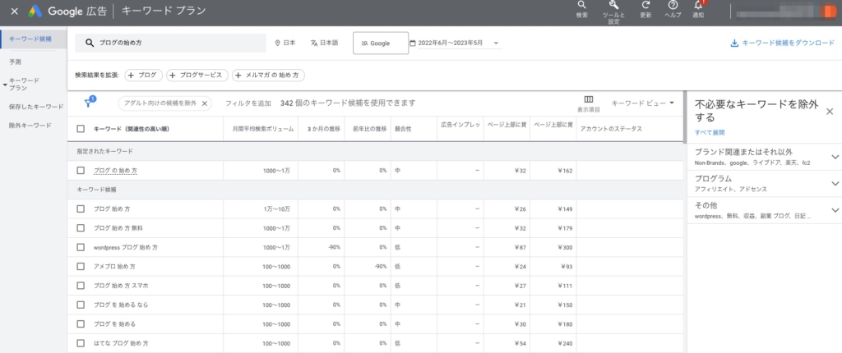Add メルマガ の 始め 方 suggestion
The width and height of the screenshot is (842, 353).
(269, 76)
